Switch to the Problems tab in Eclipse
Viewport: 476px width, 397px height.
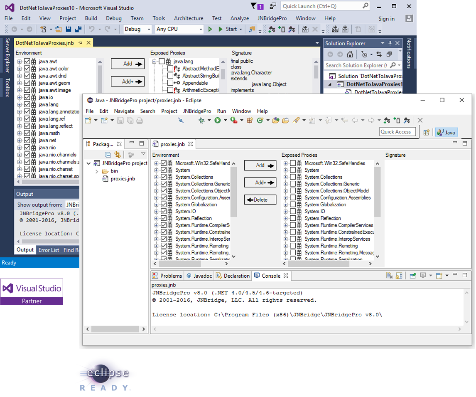pyautogui.click(x=167, y=276)
